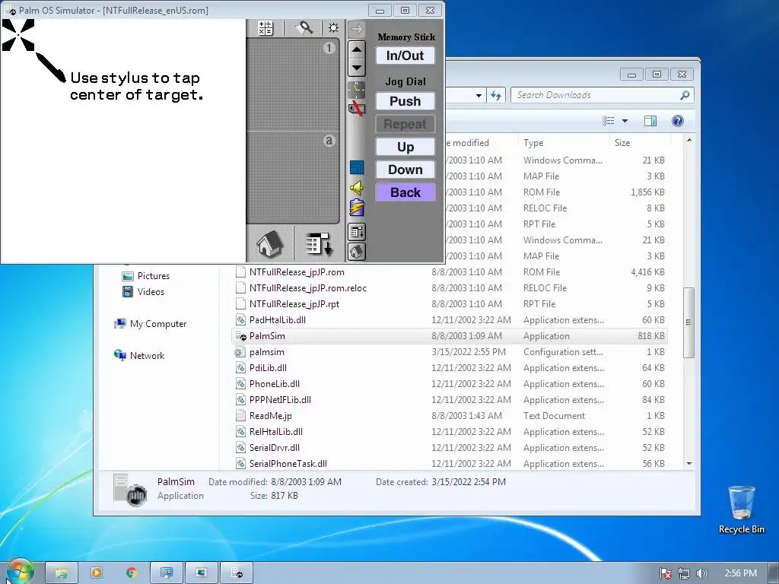
Task: Click the small menu icon on side strip
Action: [x=357, y=232]
